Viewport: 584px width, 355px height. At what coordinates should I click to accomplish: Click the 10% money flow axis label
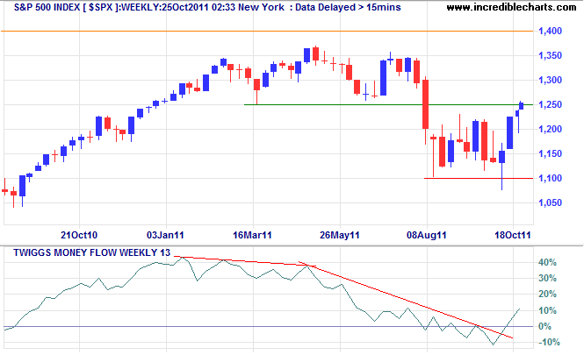tap(547, 310)
